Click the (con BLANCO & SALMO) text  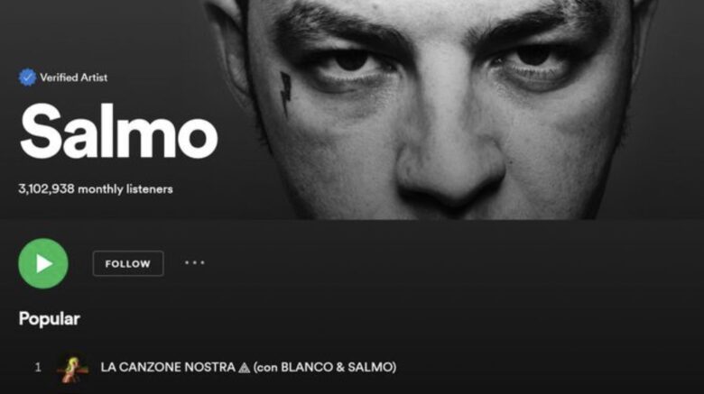pyautogui.click(x=325, y=368)
